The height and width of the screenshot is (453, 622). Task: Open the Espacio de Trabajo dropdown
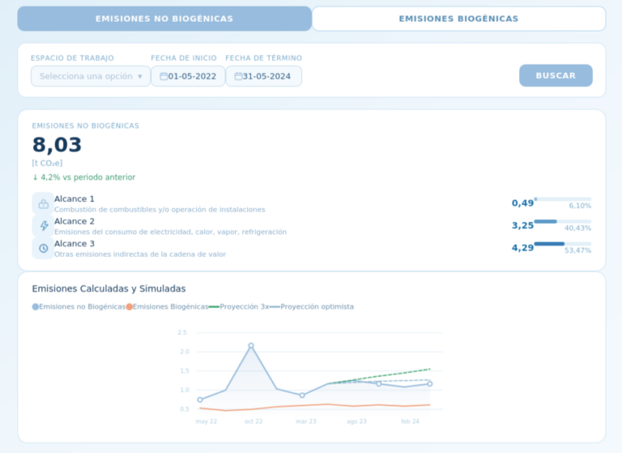(91, 76)
